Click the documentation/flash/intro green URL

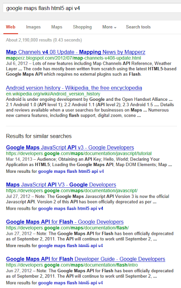tap(72, 265)
